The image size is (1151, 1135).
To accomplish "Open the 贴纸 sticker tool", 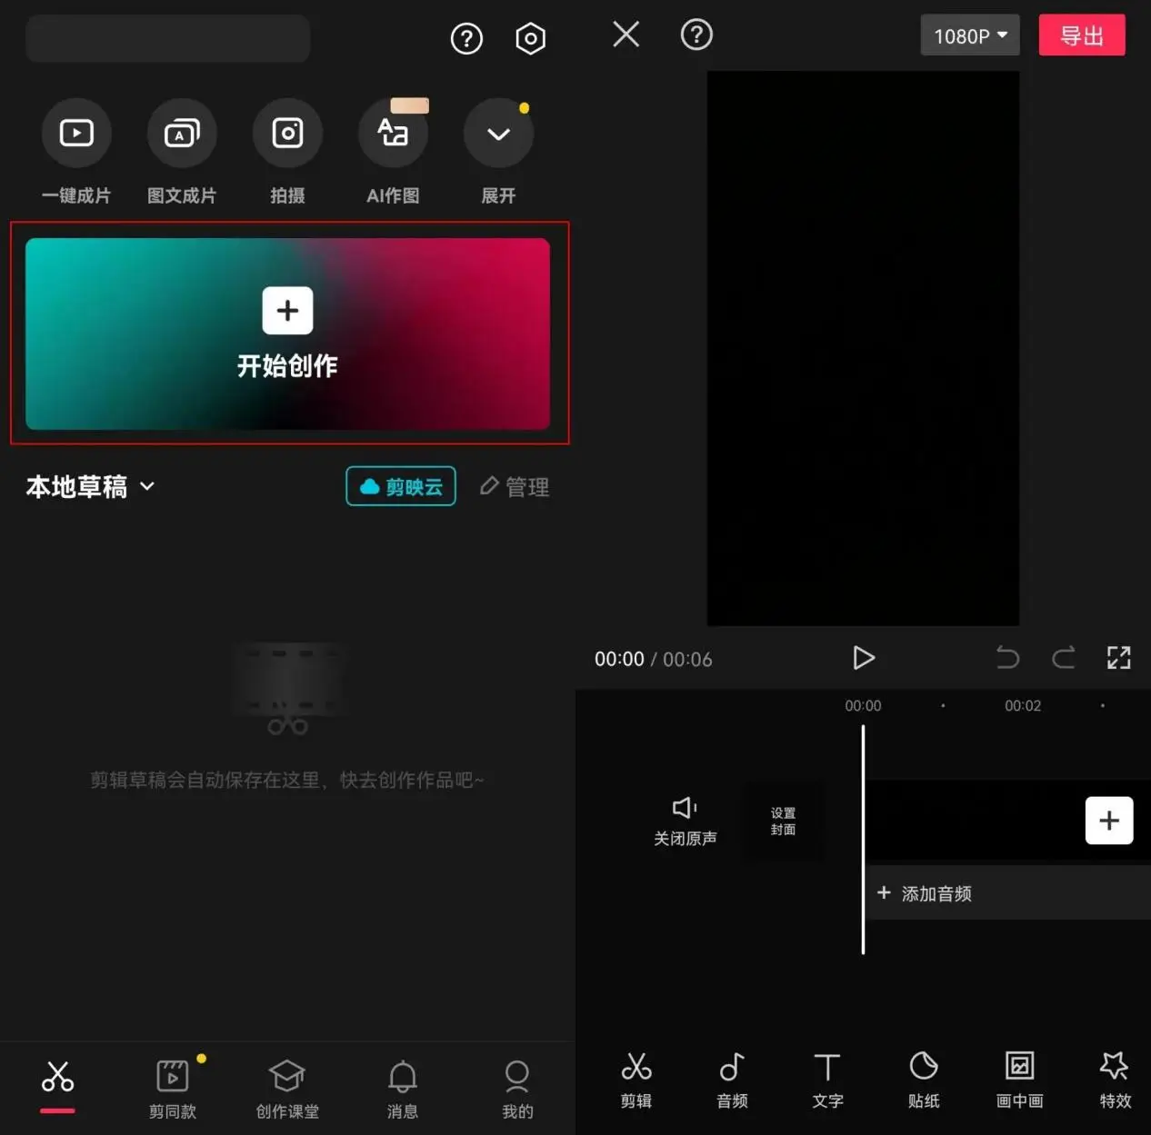I will tap(924, 1079).
